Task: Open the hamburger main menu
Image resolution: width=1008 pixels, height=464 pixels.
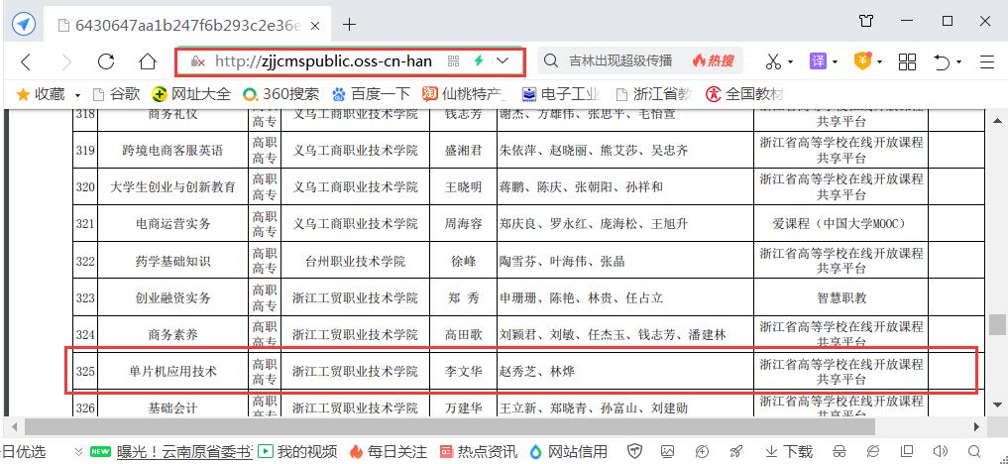Action: click(987, 61)
